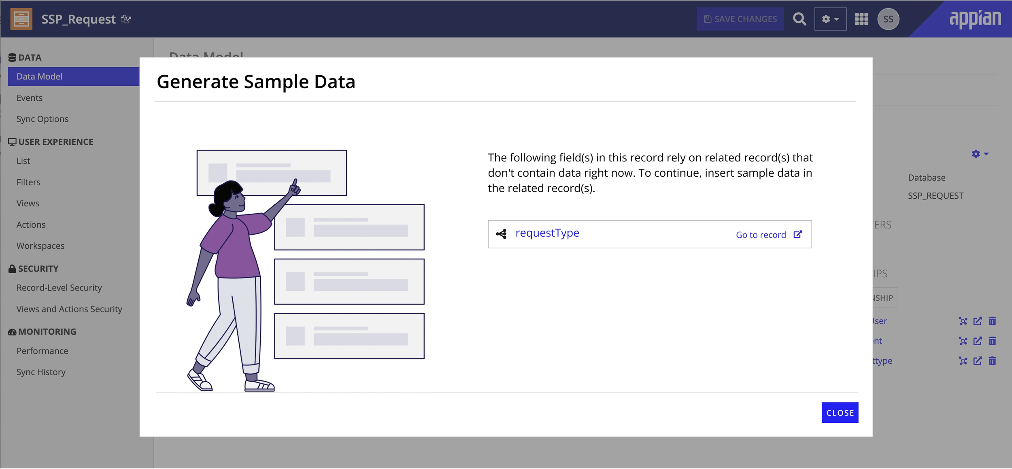1012x469 pixels.
Task: Click the share icon beside requestType
Action: coord(501,233)
